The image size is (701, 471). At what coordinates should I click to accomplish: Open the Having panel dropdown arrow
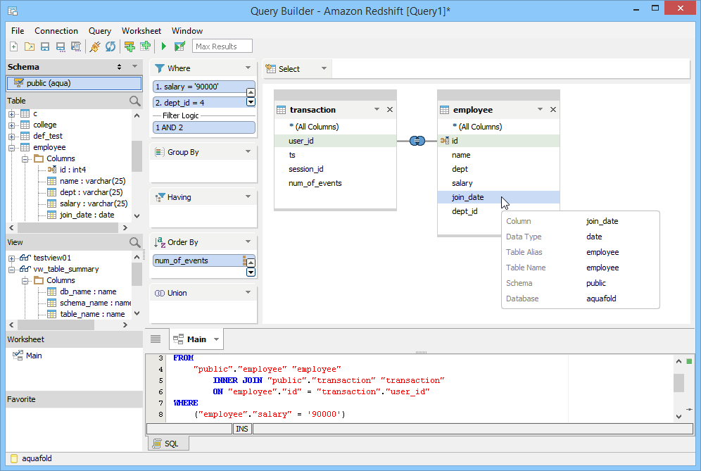pyautogui.click(x=248, y=197)
